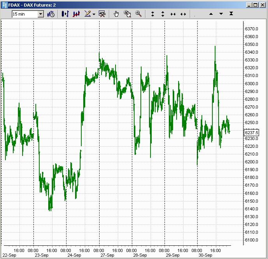The height and width of the screenshot is (259, 268).
Task: Select the candlestick bar style icon
Action: pos(65,14)
